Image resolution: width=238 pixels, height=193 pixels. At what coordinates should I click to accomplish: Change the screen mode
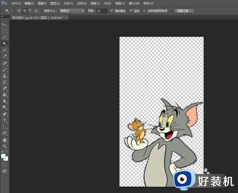[4, 171]
